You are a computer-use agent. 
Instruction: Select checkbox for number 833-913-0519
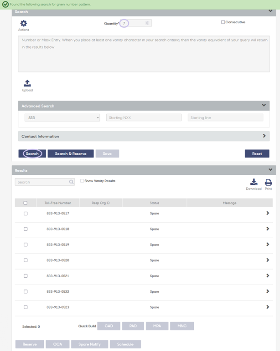click(26, 244)
